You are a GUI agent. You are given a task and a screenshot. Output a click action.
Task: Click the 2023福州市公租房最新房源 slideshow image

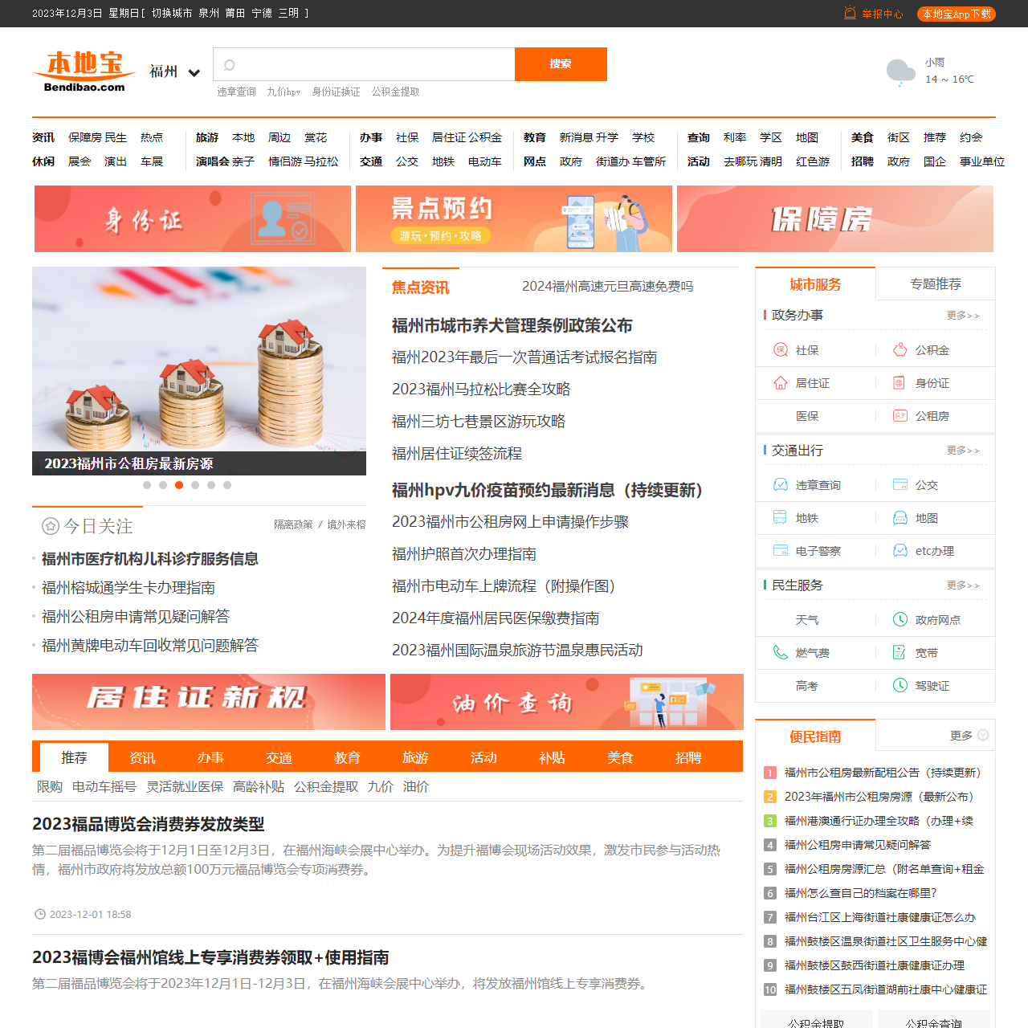pos(199,371)
